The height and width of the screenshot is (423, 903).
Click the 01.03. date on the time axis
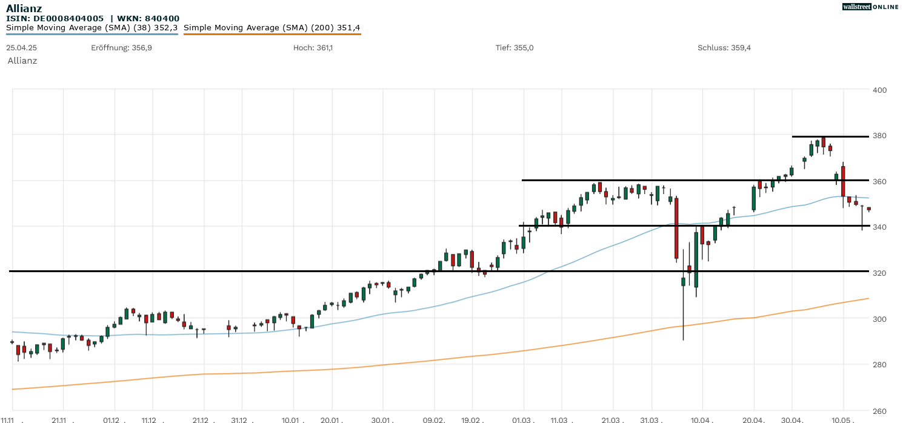(x=523, y=420)
